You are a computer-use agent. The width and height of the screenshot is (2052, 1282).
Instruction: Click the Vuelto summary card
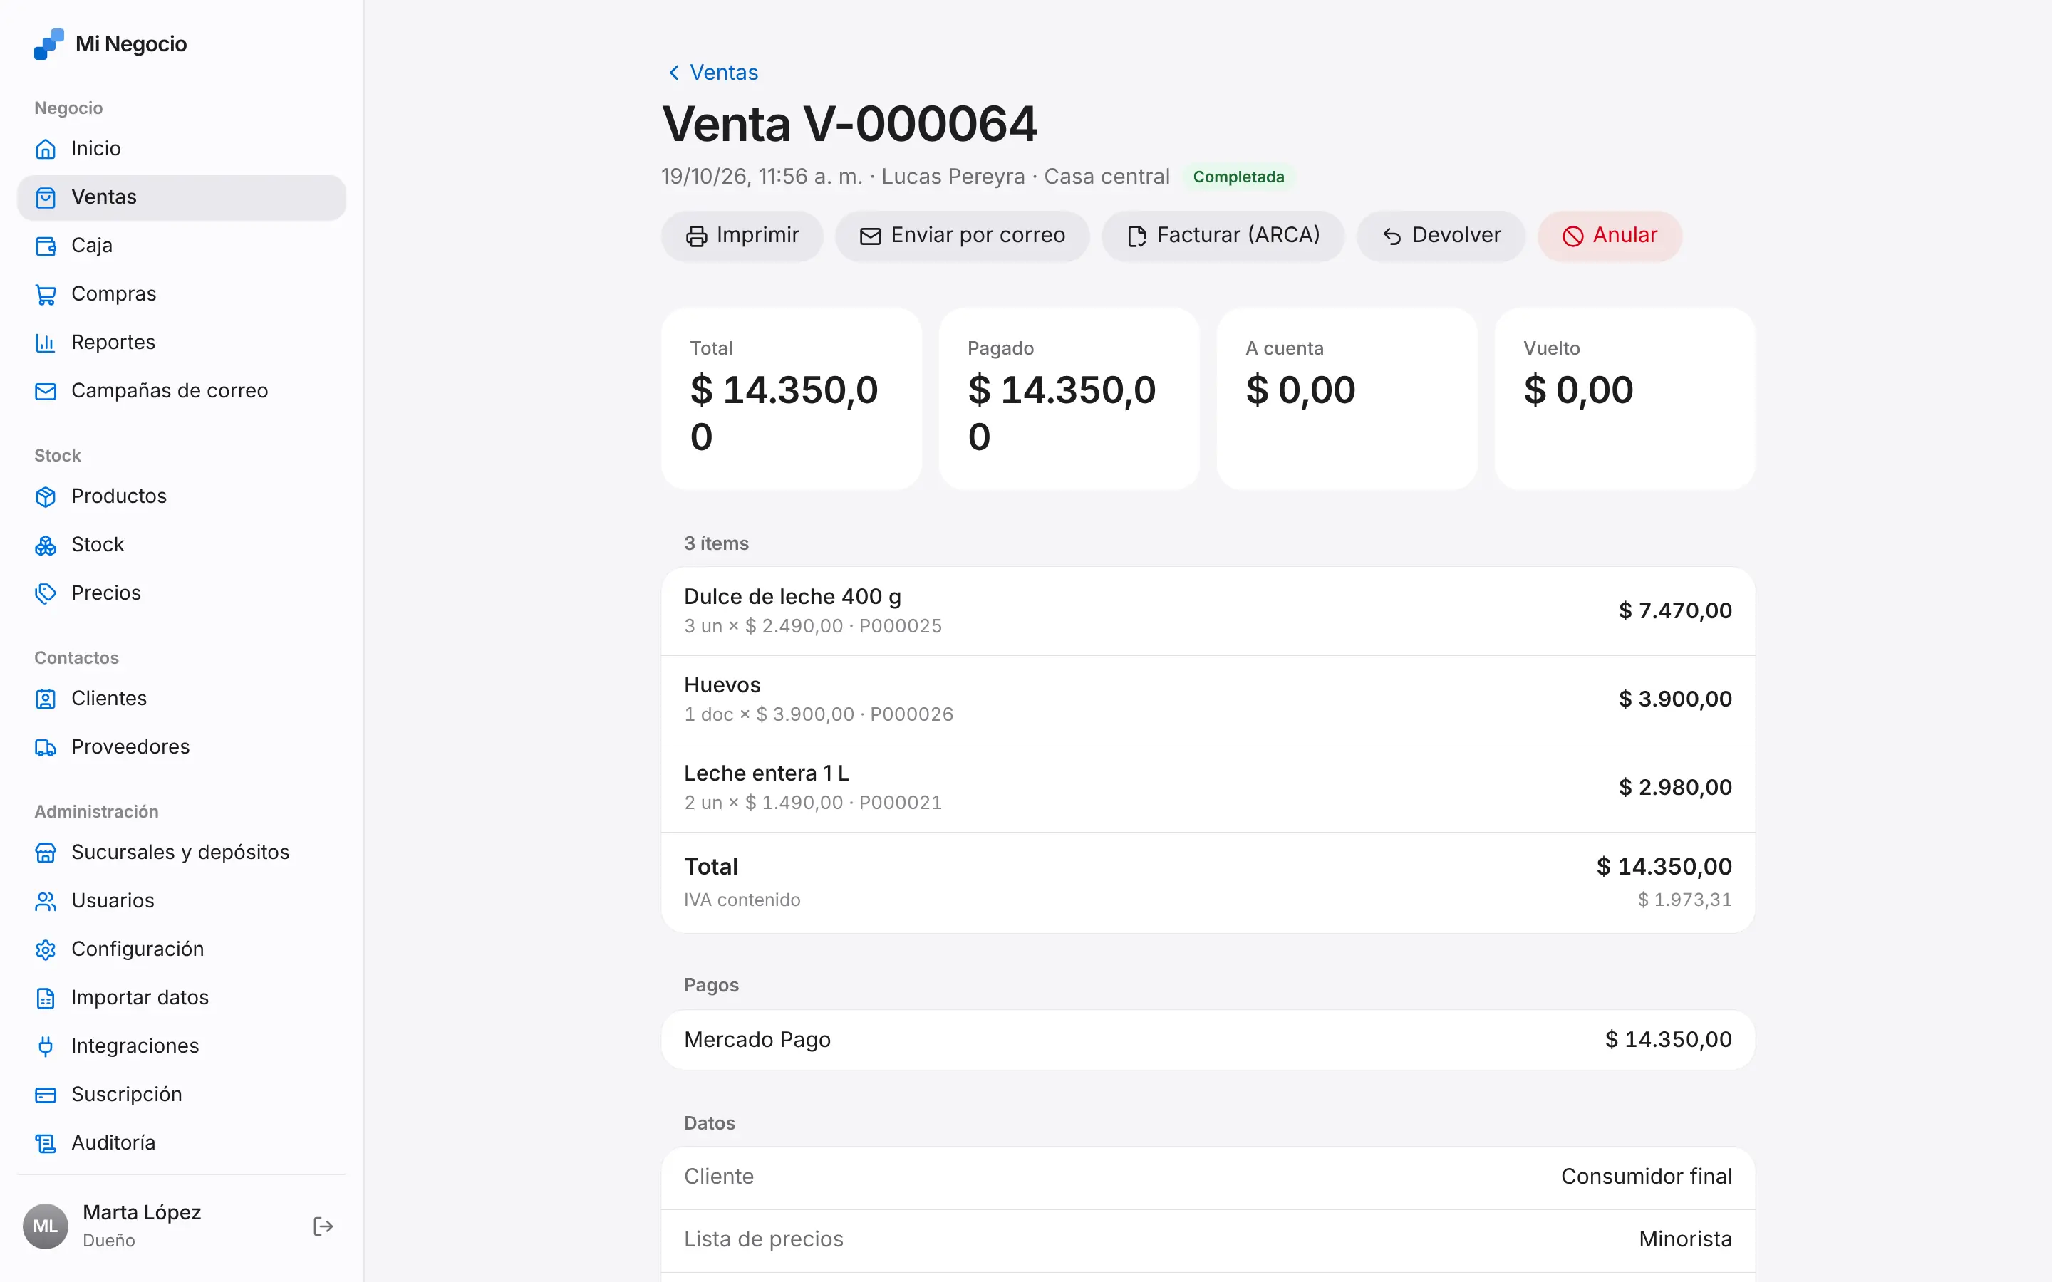click(1624, 399)
